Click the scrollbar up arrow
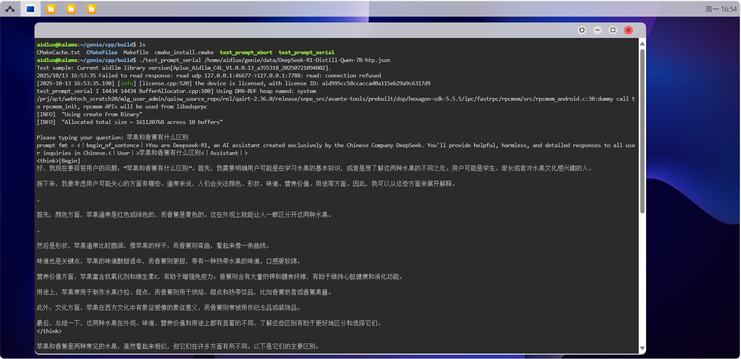This screenshot has width=741, height=359. 642,44
